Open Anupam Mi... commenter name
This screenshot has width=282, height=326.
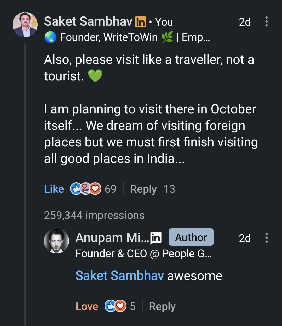(112, 238)
